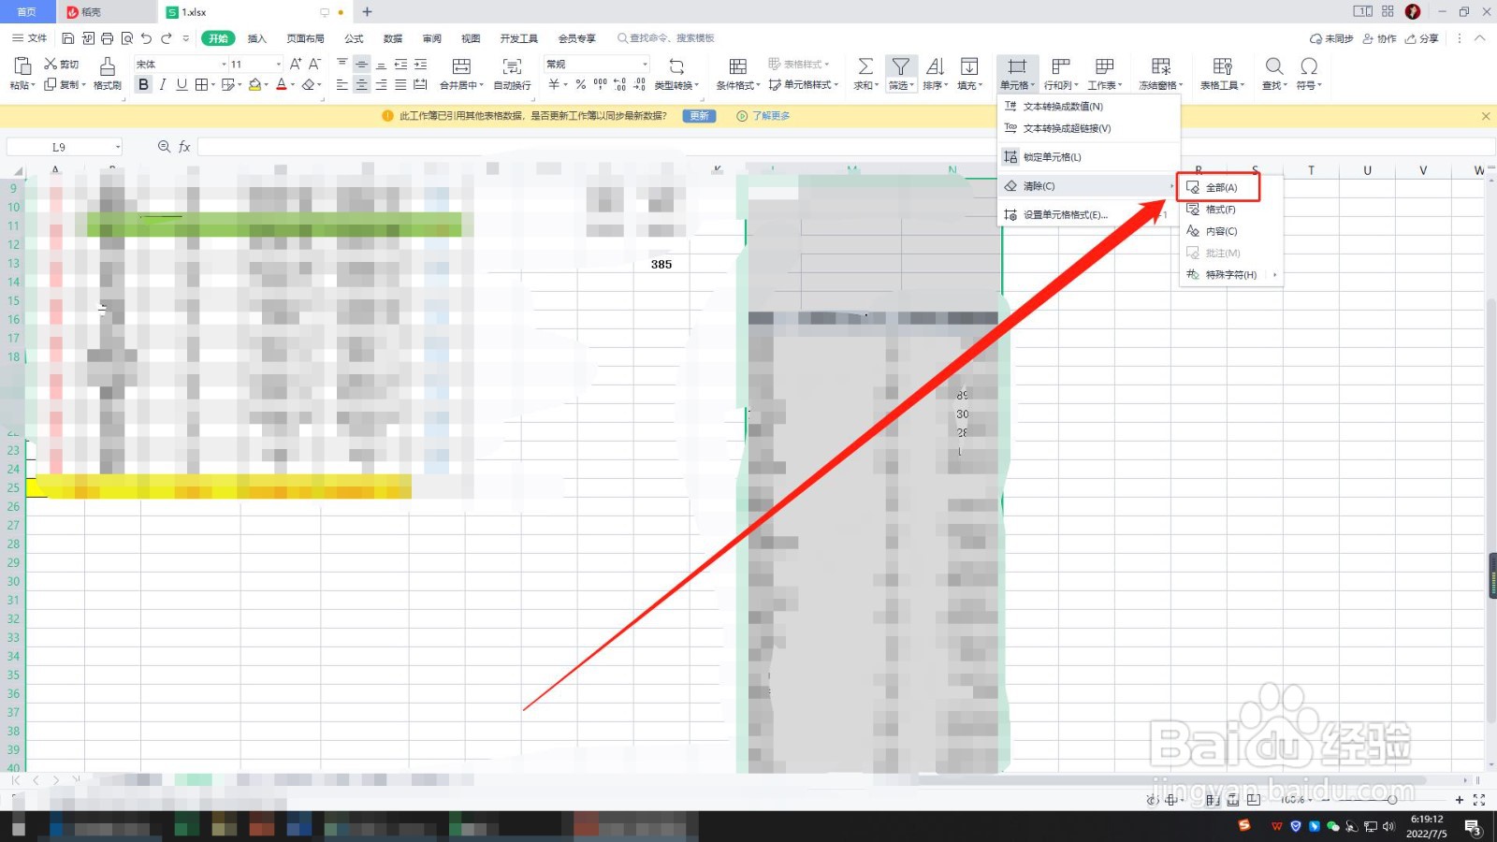Open the number format dropdown (常规)
The width and height of the screenshot is (1497, 842).
click(x=645, y=65)
